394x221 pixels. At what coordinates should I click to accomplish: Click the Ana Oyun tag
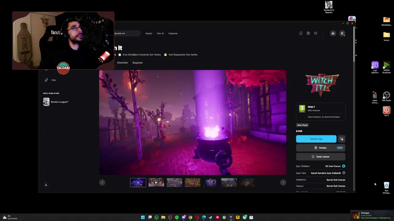coord(302,125)
